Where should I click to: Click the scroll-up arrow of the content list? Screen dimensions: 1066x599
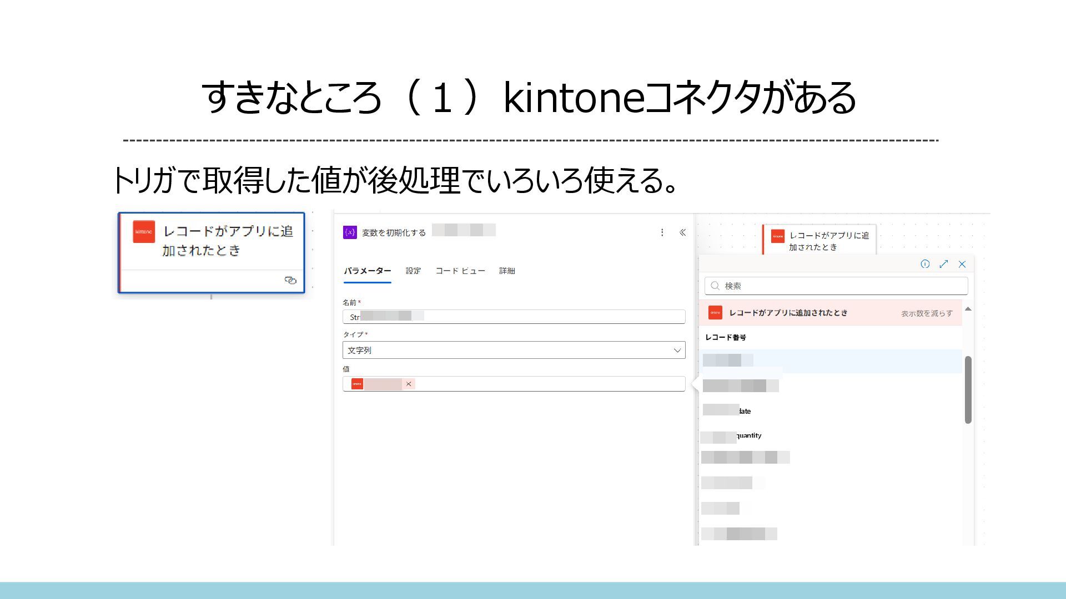[968, 308]
